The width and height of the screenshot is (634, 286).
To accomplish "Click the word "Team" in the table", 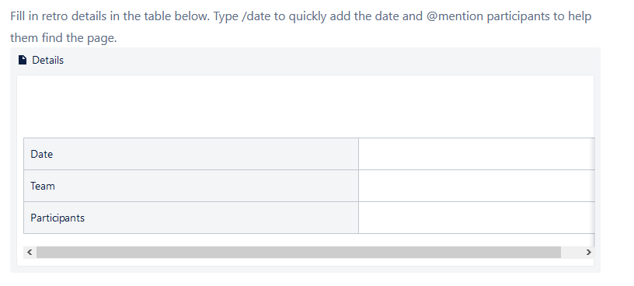I will pos(43,186).
